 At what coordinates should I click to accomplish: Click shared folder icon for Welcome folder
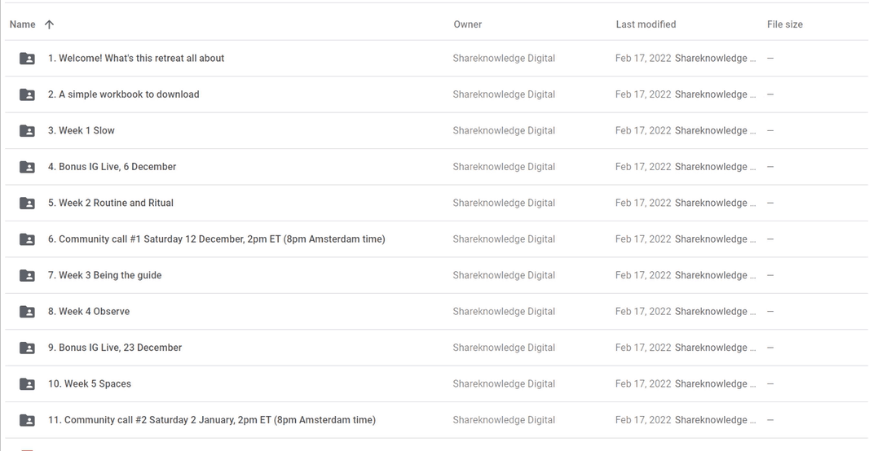[27, 59]
